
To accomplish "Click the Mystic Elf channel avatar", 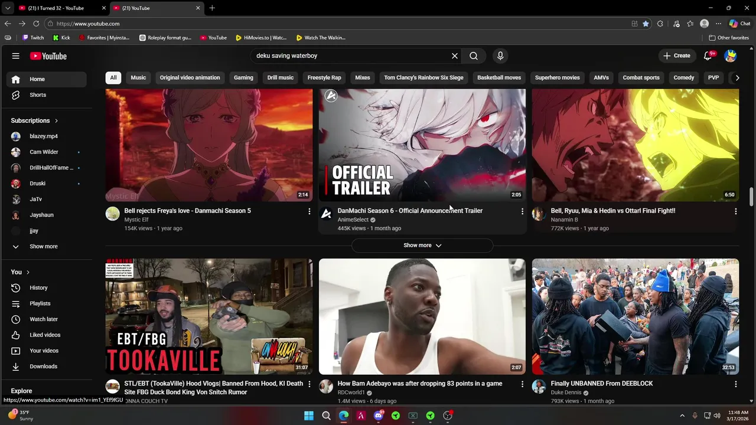I will (113, 214).
